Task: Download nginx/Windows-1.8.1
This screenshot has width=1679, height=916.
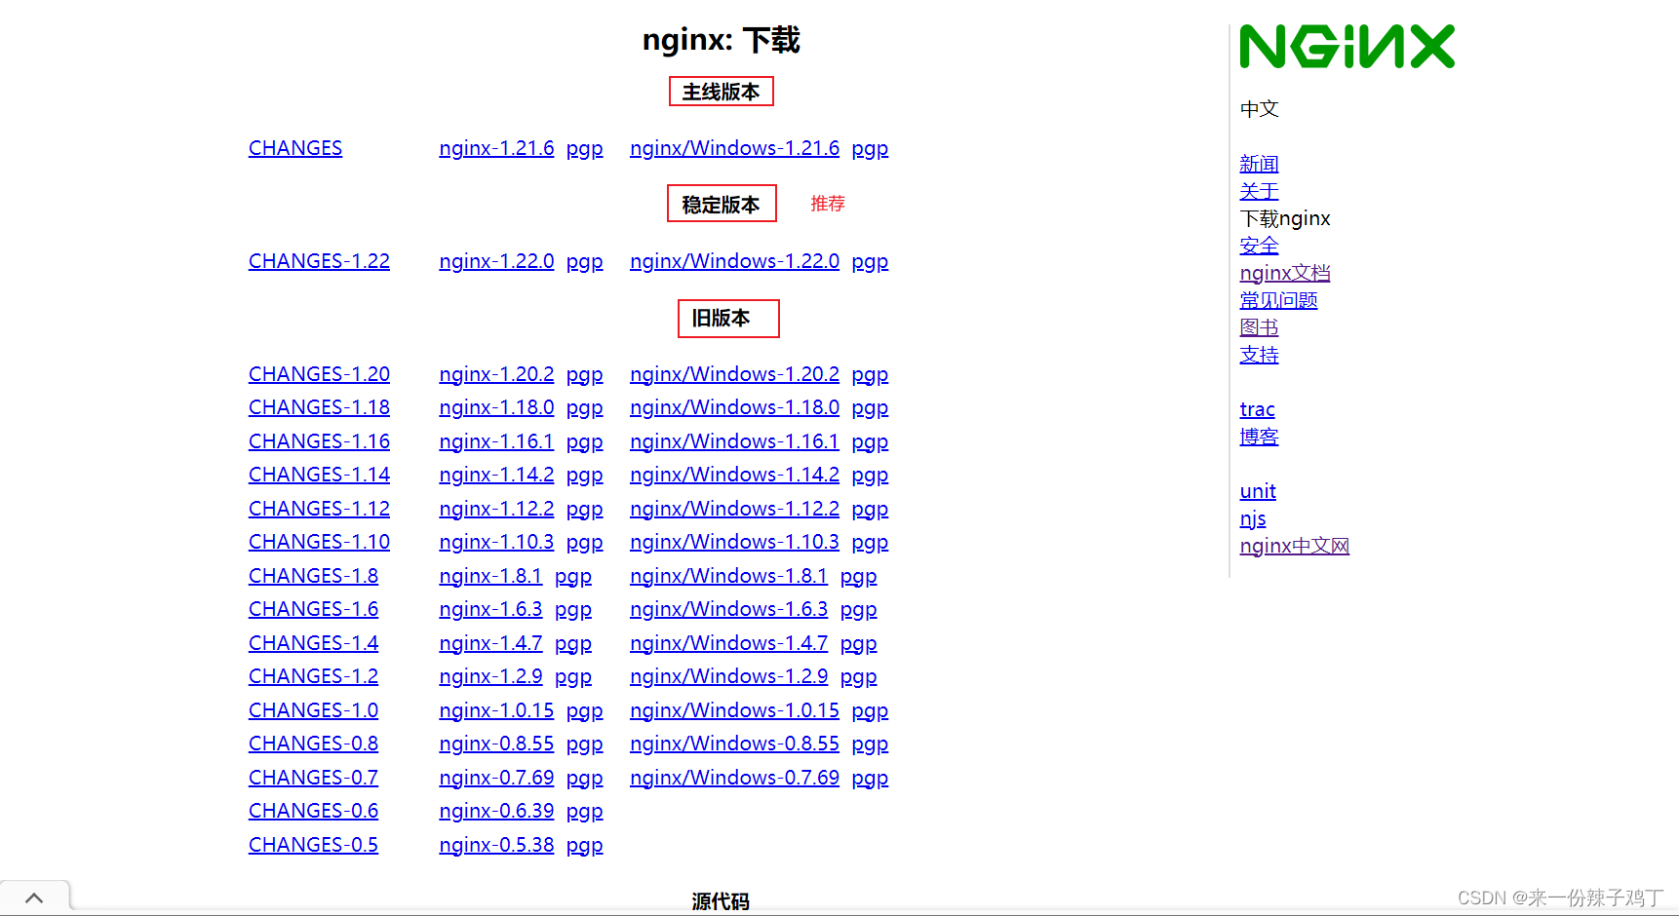Action: (728, 576)
